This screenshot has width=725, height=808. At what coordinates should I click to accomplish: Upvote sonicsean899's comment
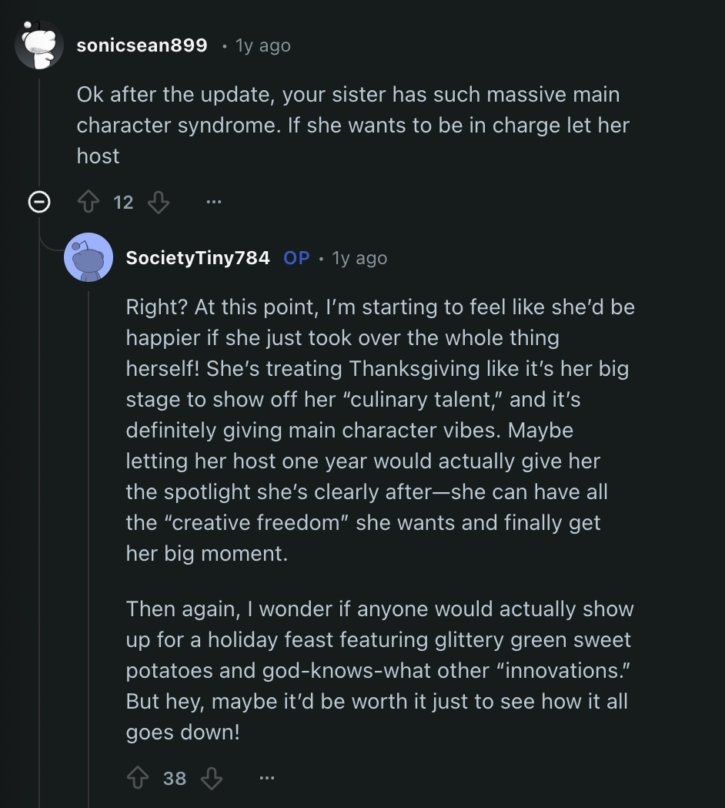[x=89, y=203]
